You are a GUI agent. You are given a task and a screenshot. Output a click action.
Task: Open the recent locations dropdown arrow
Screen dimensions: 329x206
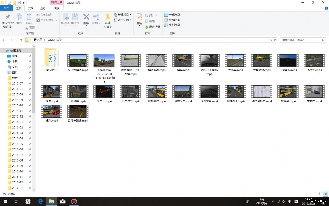pos(16,40)
